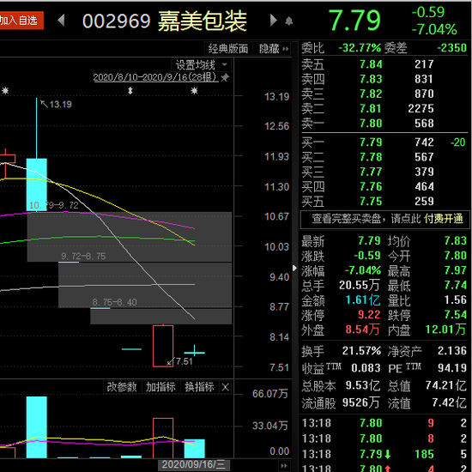The image size is (472, 472).
Task: Click the red hollow candlestick
Action: coord(163,346)
